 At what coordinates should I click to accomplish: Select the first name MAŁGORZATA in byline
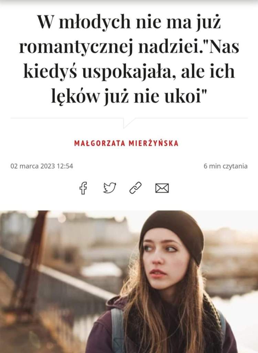(99, 143)
